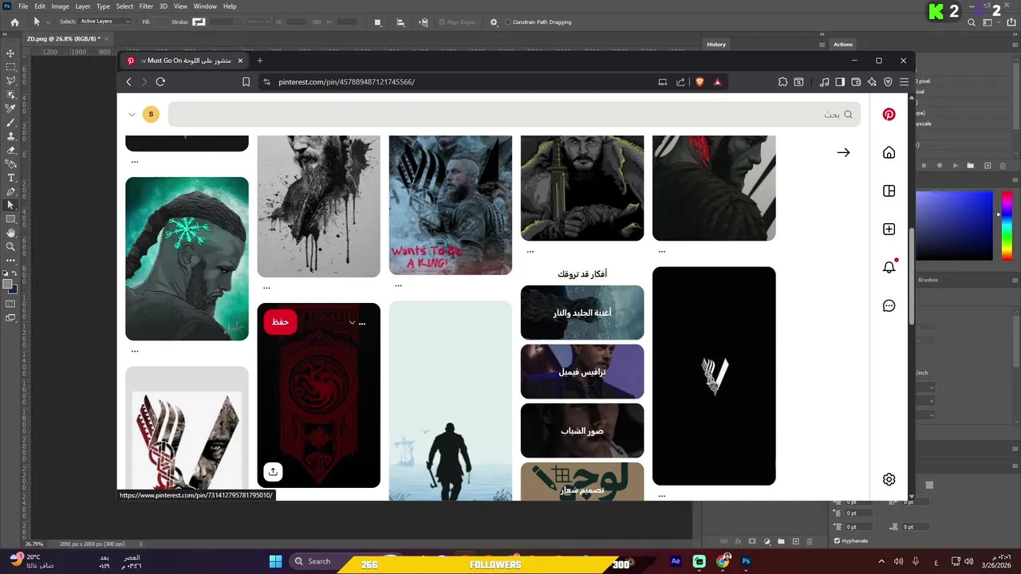Screen dimensions: 1021x574
Task: Expand the Pinterest account chevron
Action: point(132,114)
